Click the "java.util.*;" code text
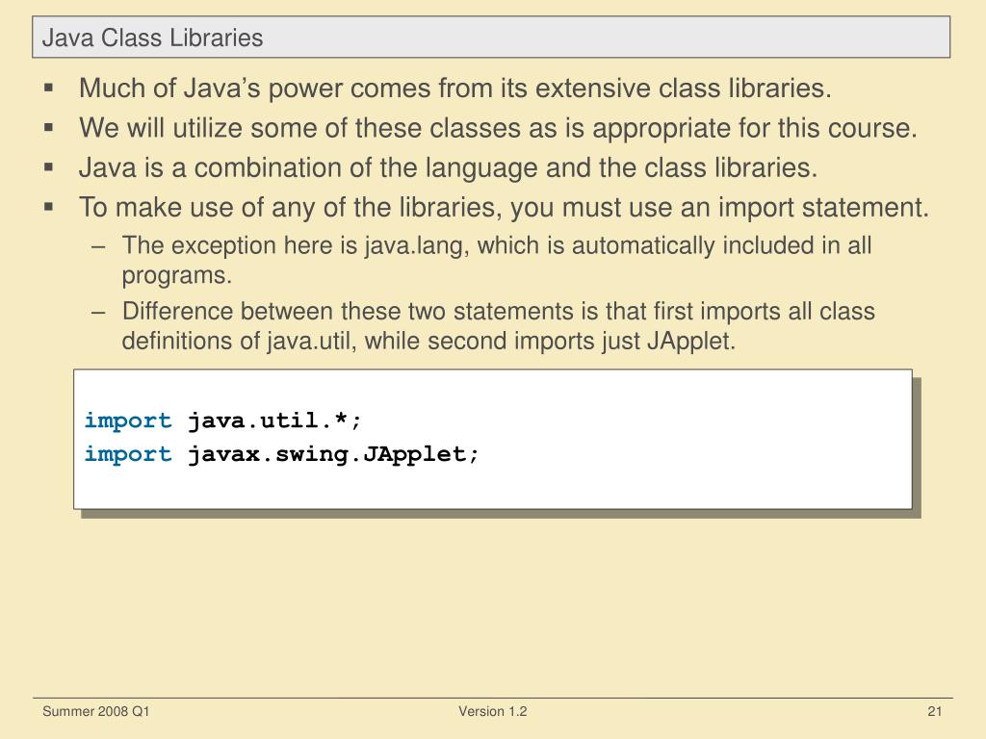986x739 pixels. (274, 421)
